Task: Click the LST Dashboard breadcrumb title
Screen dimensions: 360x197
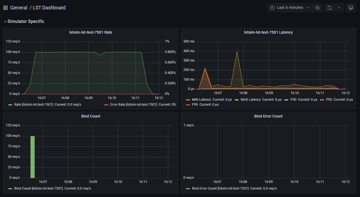Action: (49, 8)
